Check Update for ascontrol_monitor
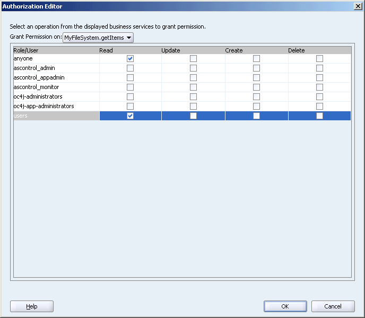Image resolution: width=365 pixels, height=318 pixels. (193, 87)
